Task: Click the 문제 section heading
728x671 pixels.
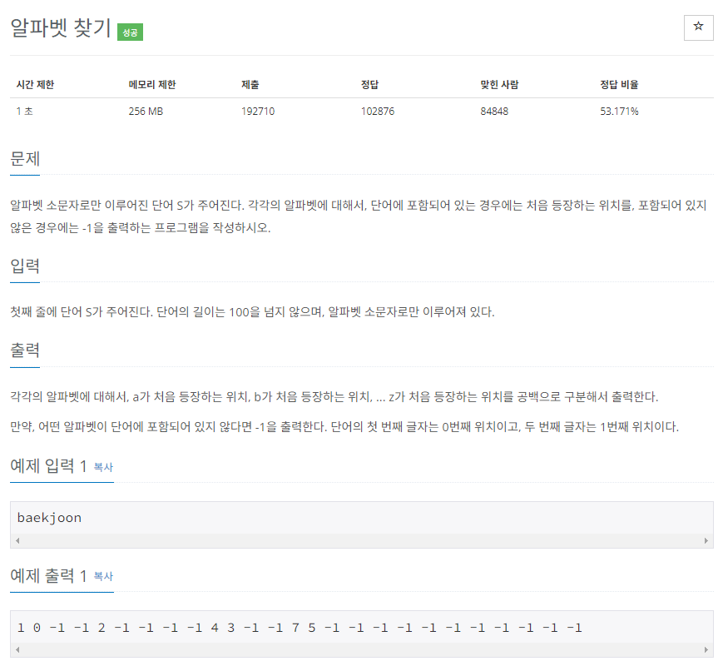Action: click(25, 159)
